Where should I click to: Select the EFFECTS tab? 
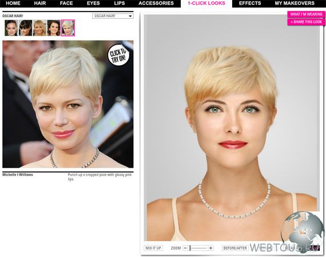coord(250,3)
